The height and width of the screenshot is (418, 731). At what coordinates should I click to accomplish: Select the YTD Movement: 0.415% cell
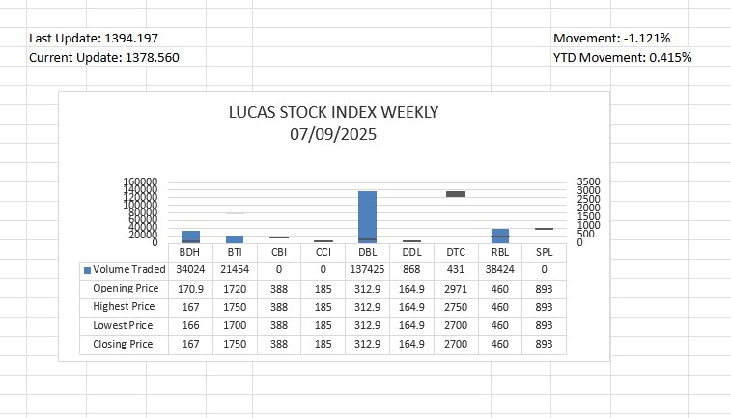[623, 57]
